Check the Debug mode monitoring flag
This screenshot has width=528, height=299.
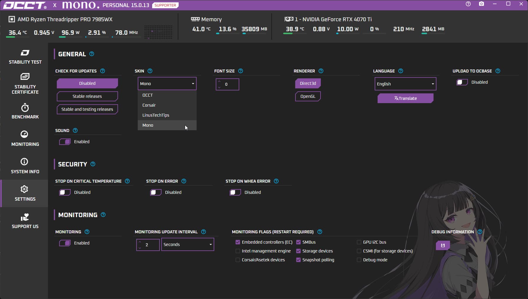pyautogui.click(x=359, y=260)
